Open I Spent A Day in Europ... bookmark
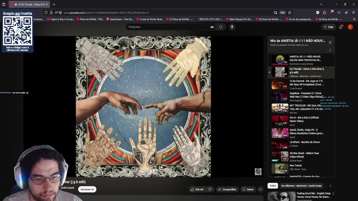Viewport: 358px width, 201px height. 60,19
